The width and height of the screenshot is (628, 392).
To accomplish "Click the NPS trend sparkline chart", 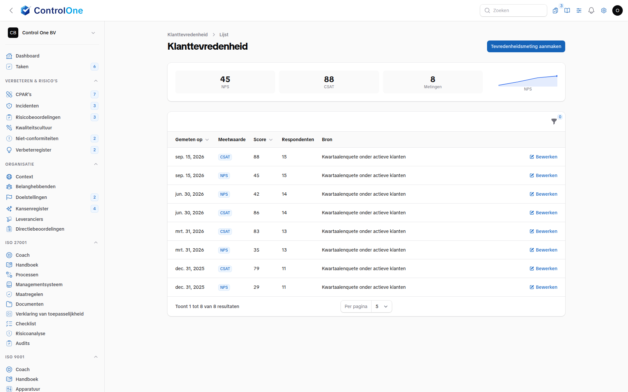I will coord(528,81).
